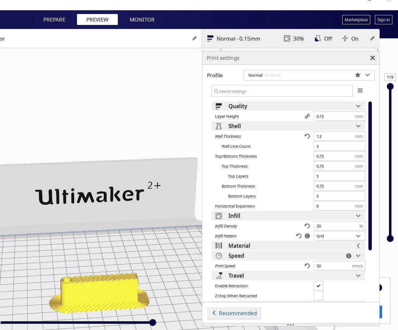Click the Infill section icon
Screen dimensions: 398x330
coord(219,216)
